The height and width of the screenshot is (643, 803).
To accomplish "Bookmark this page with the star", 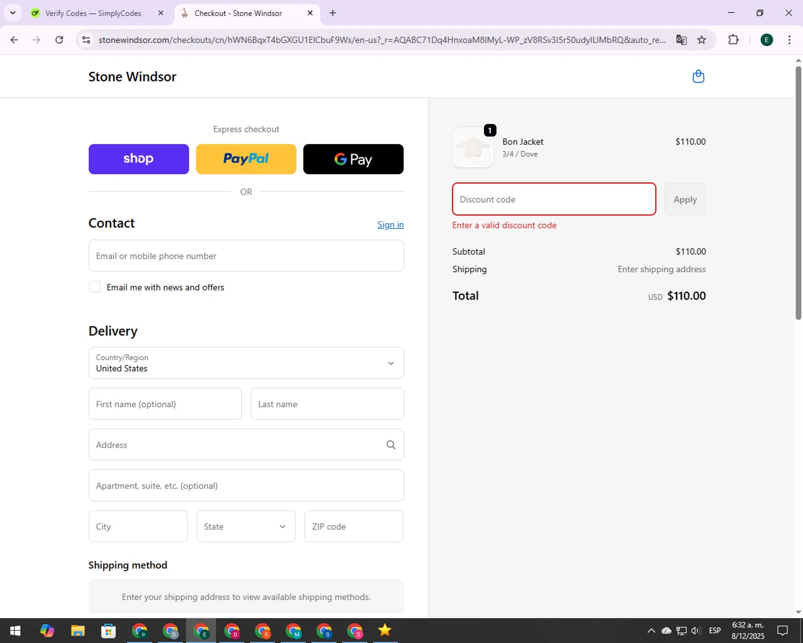I will pyautogui.click(x=701, y=40).
